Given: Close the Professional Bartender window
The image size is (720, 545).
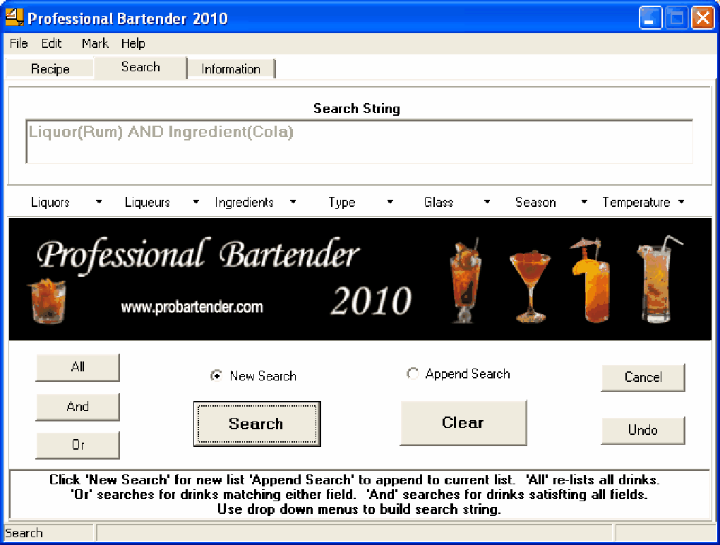Looking at the screenshot, I should tap(702, 18).
